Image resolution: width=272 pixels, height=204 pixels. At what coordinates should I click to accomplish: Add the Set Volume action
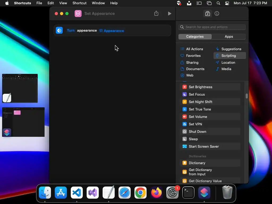pyautogui.click(x=210, y=117)
